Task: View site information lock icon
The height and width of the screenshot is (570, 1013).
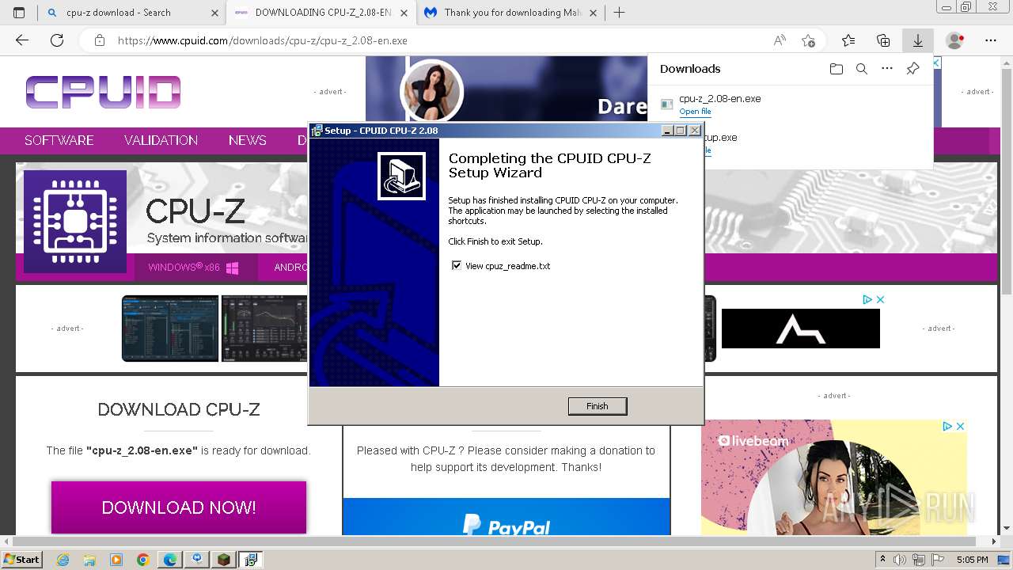Action: pyautogui.click(x=99, y=40)
